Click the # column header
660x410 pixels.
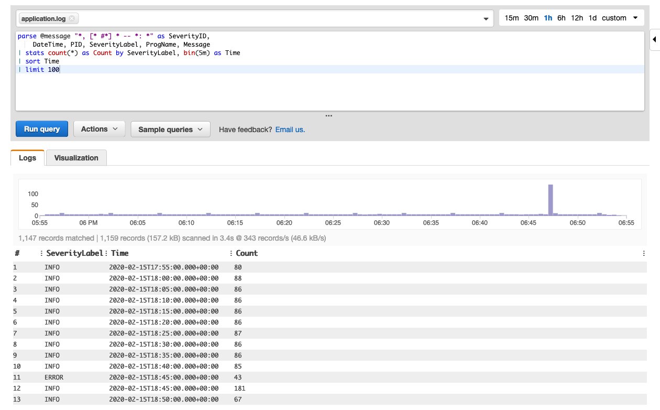coord(17,253)
